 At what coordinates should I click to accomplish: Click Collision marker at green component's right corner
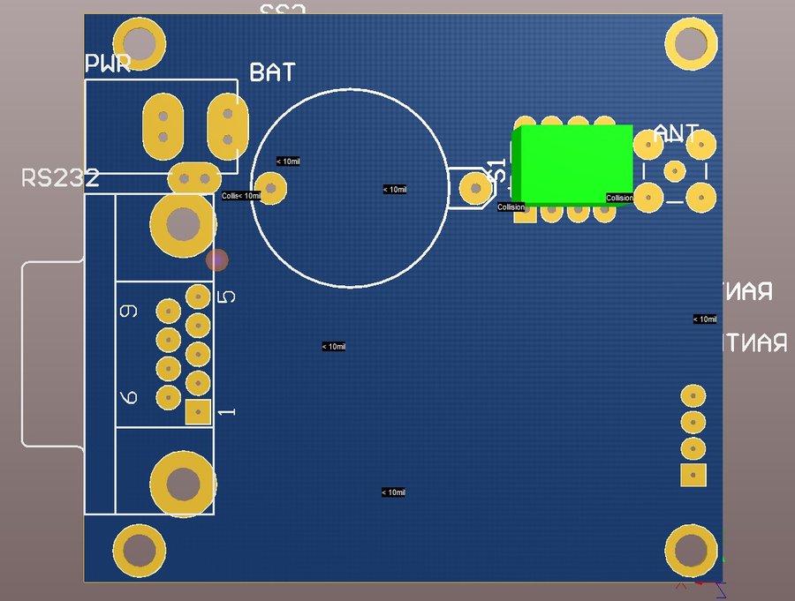click(x=619, y=198)
